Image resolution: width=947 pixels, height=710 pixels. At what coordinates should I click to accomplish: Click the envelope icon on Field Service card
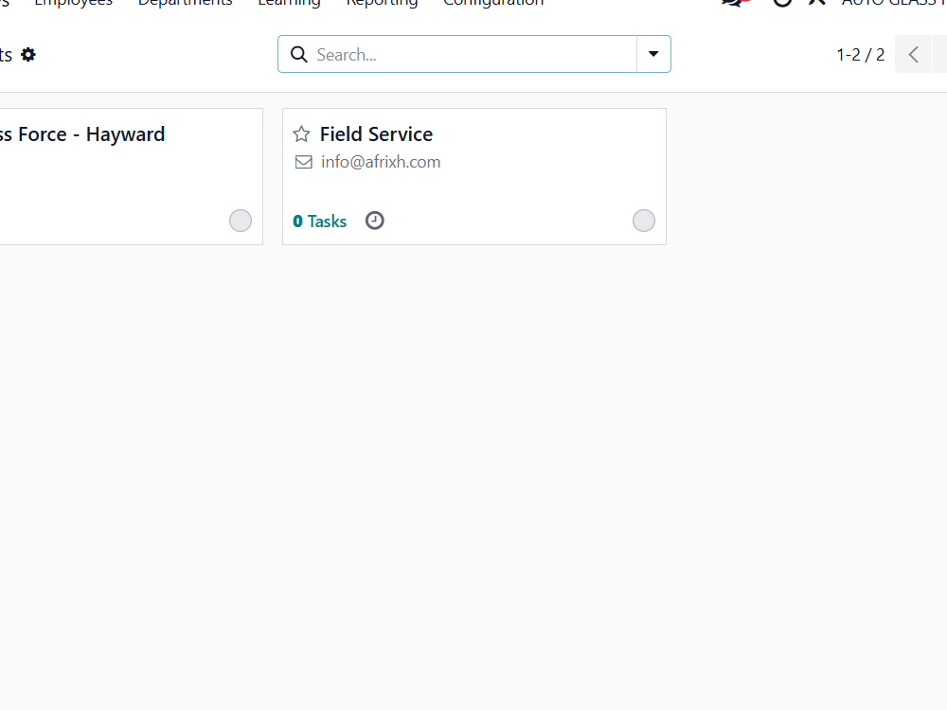point(304,162)
